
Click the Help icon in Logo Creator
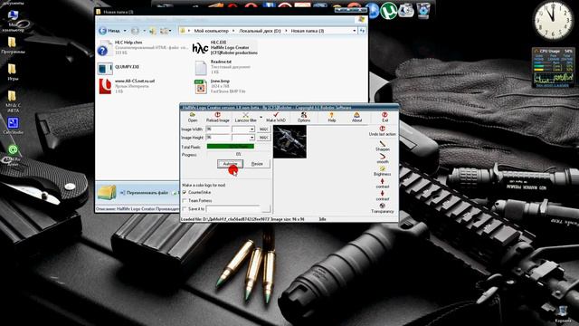tap(332, 117)
